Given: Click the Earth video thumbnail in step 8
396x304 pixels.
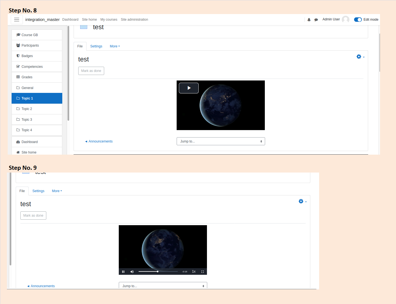Looking at the screenshot, I should coord(221,105).
